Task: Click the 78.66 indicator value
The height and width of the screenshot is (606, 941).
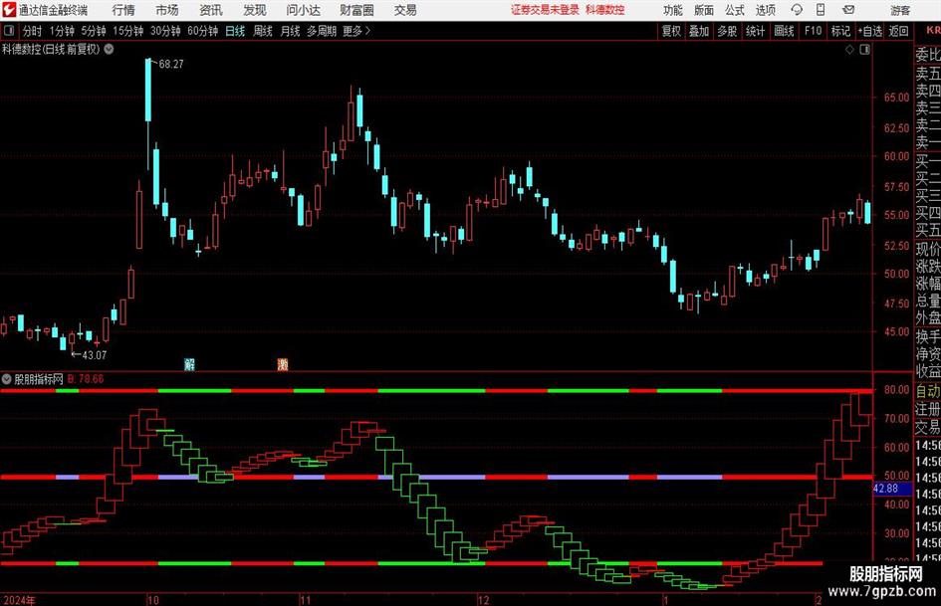Action: coord(90,378)
